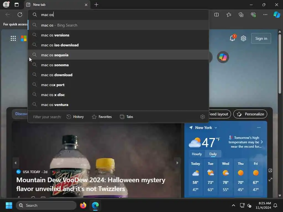283x212 pixels.
Task: Select suggestion mac os iso download
Action: point(118,45)
